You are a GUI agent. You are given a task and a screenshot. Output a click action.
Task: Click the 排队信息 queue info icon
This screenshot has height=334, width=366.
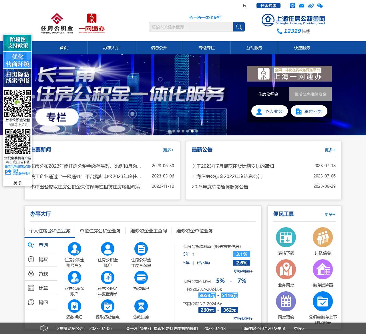[323, 237]
